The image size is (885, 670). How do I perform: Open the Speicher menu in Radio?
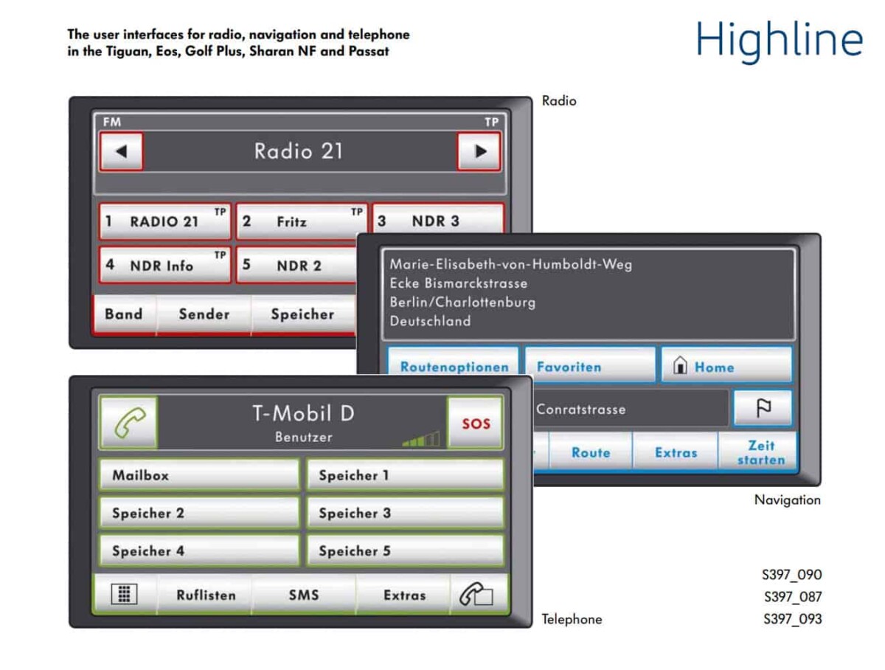(x=303, y=314)
